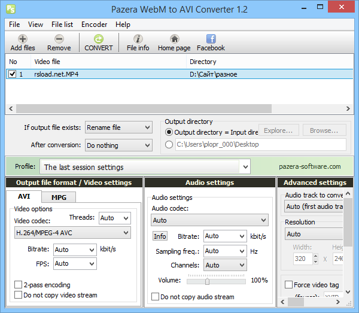Decrease the Width stepper down arrow
359x313 pixels.
coord(316,262)
